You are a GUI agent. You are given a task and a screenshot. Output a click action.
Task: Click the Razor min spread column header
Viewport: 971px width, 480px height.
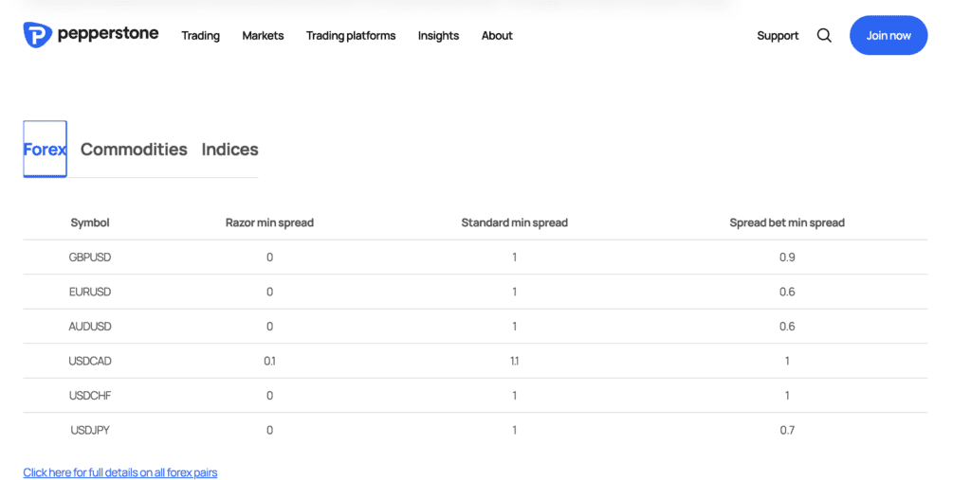pos(269,222)
